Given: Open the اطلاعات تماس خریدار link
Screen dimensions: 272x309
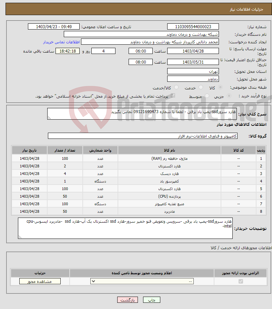Looking at the screenshot, I should pos(61,42).
